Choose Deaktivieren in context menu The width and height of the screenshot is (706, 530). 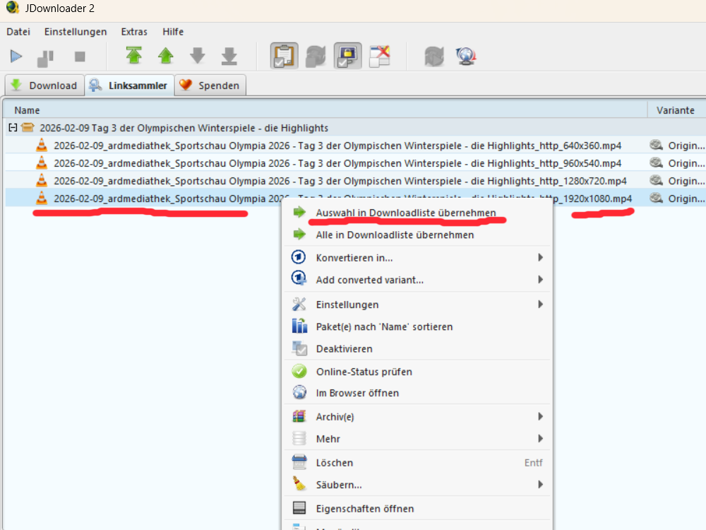coord(417,348)
